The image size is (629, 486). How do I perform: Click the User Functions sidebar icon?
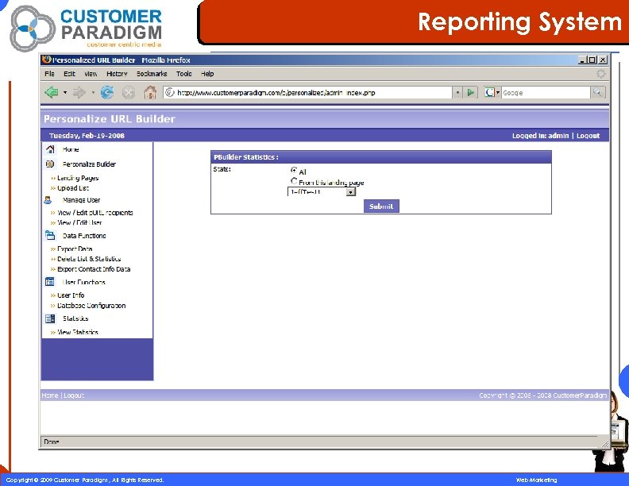click(50, 281)
